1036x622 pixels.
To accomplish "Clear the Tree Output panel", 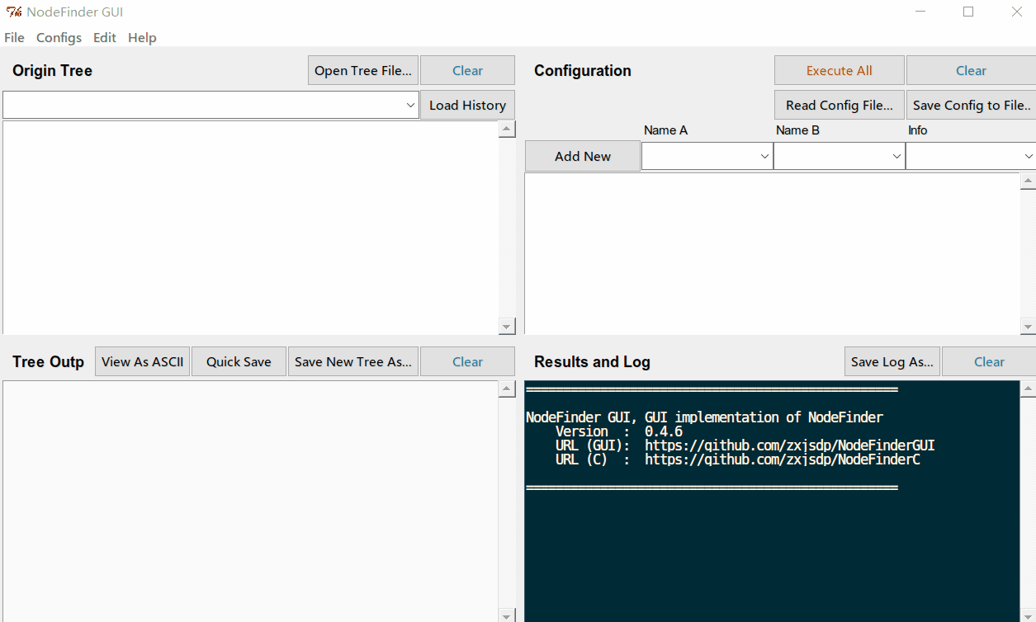I will (x=467, y=362).
